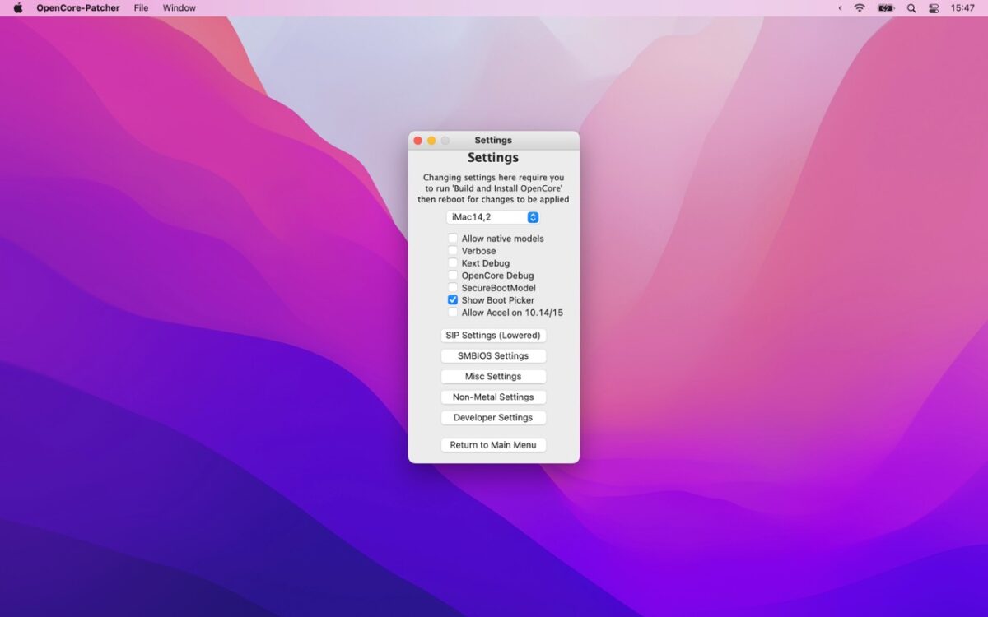
Task: Open the iMac14,2 model dropdown
Action: [492, 217]
